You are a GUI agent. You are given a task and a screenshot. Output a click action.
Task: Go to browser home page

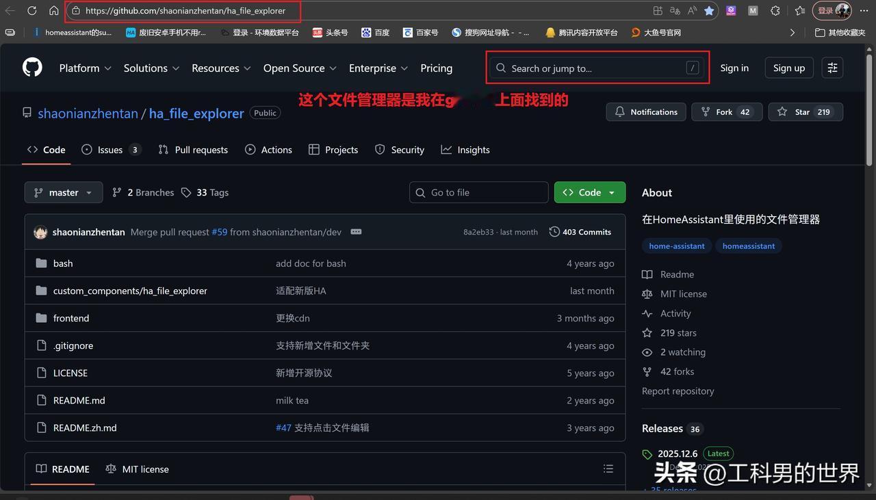54,11
